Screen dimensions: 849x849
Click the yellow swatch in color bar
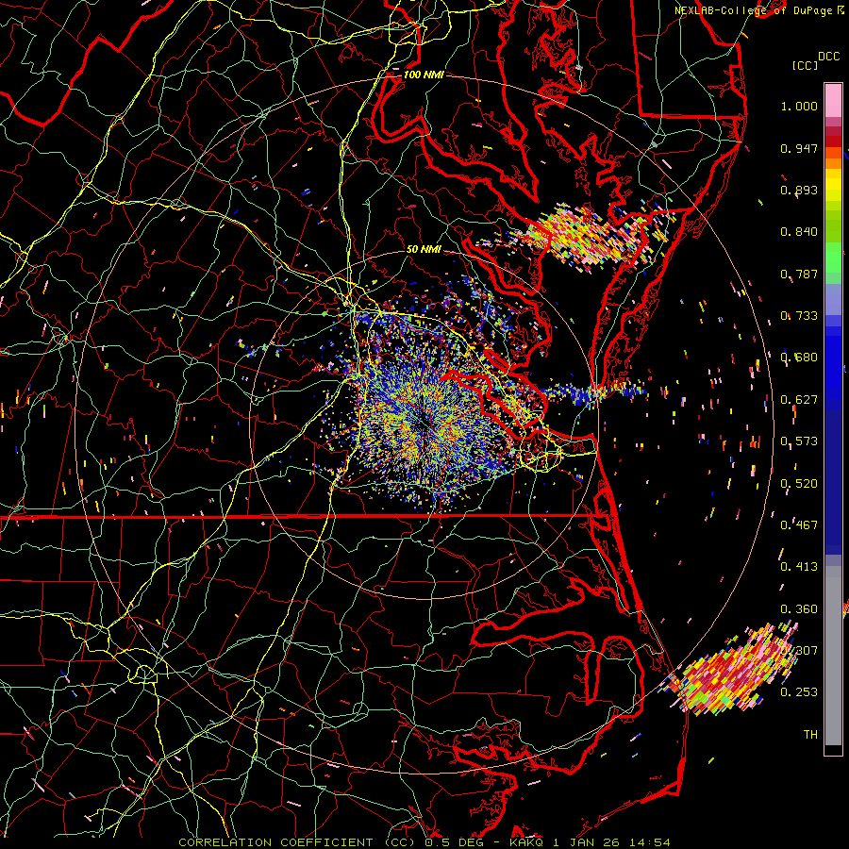(833, 185)
